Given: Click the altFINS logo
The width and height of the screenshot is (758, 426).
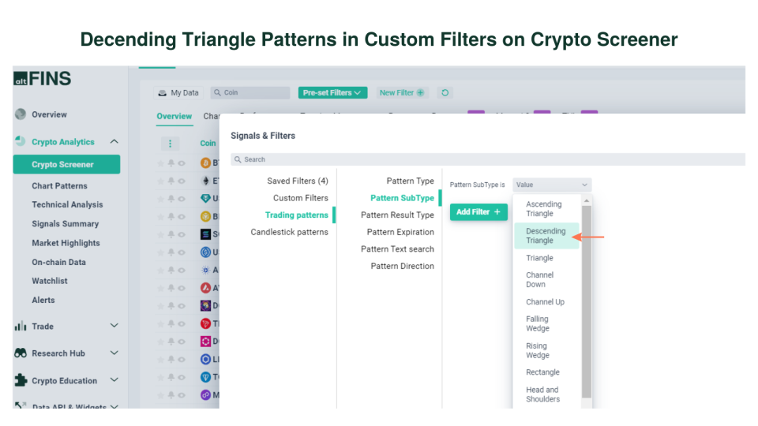Looking at the screenshot, I should (x=42, y=79).
